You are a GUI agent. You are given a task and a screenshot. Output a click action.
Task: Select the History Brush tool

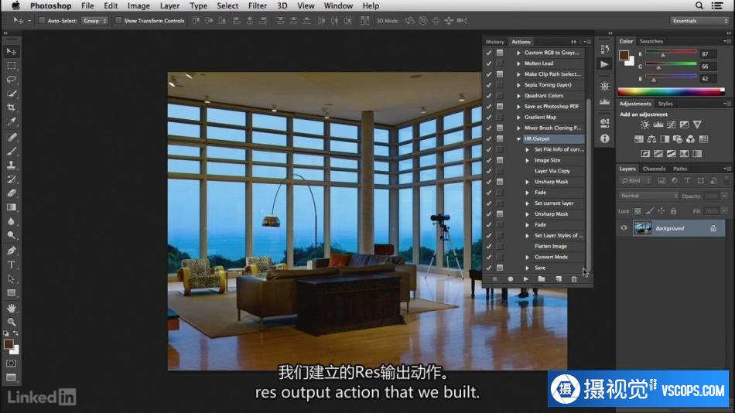[x=12, y=179]
